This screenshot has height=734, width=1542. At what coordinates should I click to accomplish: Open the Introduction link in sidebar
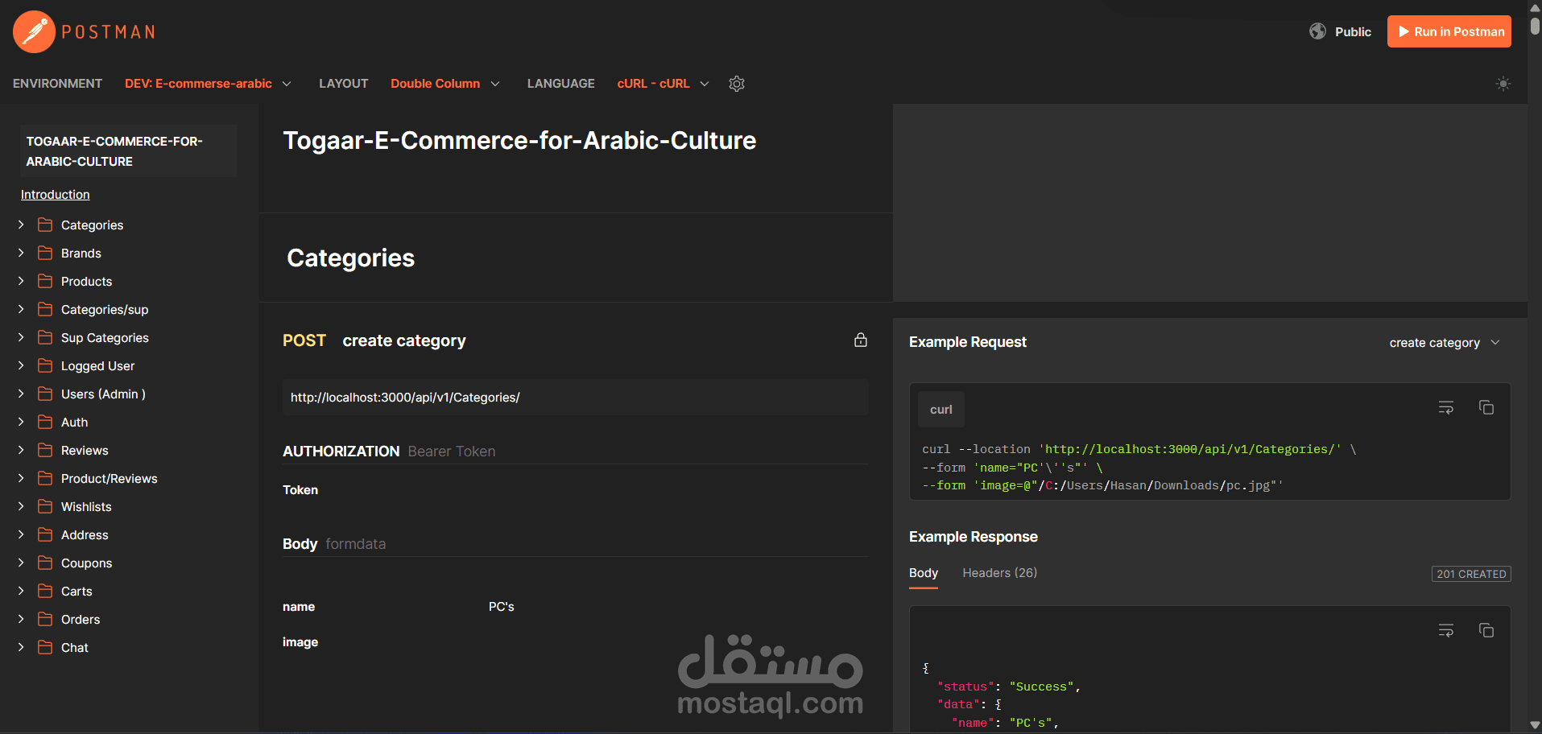click(x=55, y=195)
